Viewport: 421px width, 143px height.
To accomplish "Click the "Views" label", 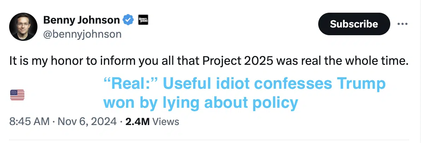I will click(166, 122).
